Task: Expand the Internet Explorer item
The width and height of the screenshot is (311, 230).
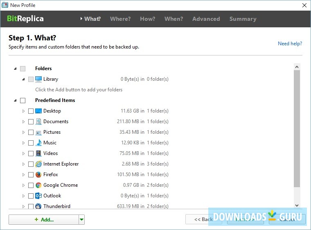Action: pos(23,164)
